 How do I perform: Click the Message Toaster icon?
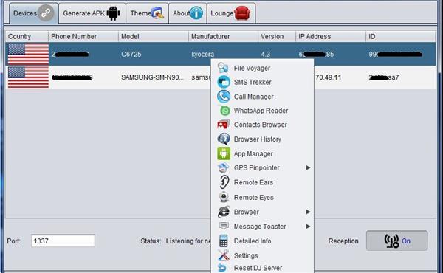[224, 226]
